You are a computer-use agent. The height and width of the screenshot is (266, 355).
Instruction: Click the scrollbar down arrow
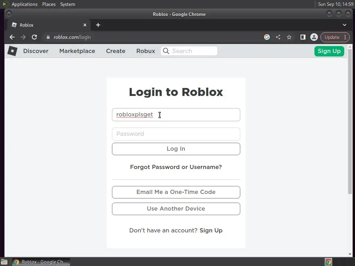(350, 254)
